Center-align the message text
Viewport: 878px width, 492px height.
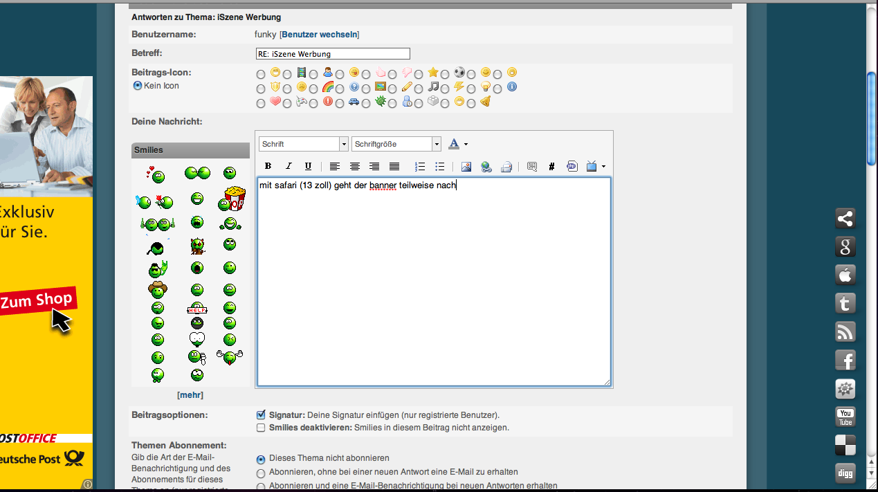(x=355, y=166)
